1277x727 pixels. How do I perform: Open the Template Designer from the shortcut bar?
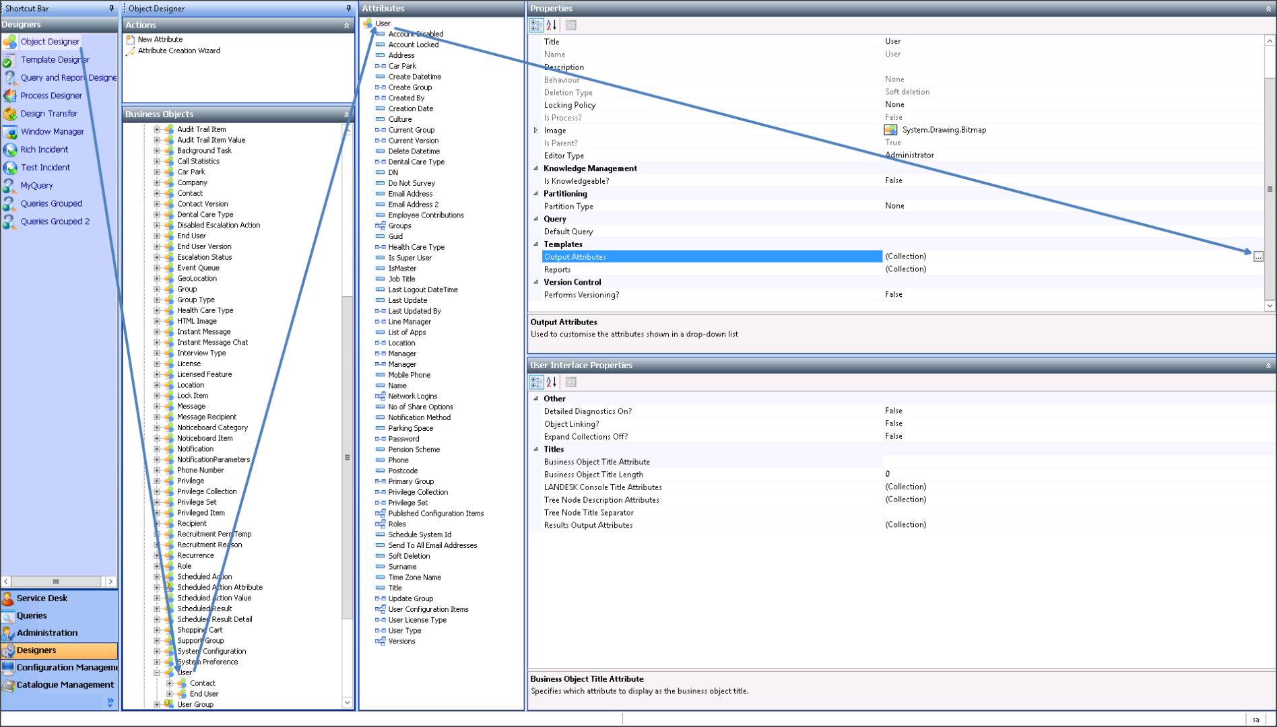[x=55, y=59]
